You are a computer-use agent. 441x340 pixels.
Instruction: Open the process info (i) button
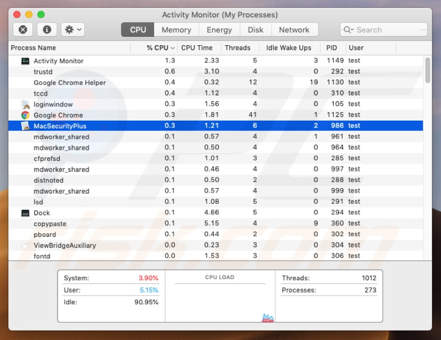click(x=47, y=30)
